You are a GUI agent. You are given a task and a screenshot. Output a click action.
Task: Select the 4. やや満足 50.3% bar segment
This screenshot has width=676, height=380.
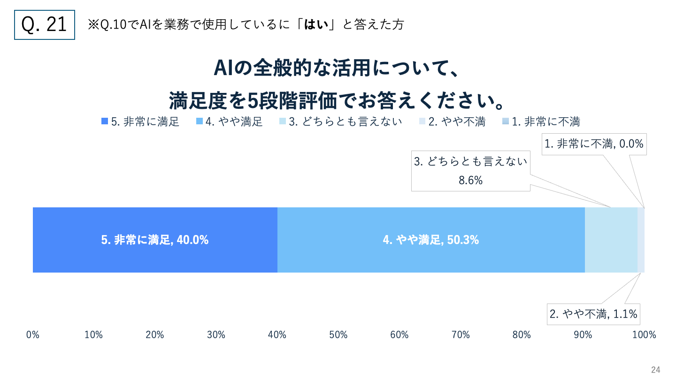[430, 240]
